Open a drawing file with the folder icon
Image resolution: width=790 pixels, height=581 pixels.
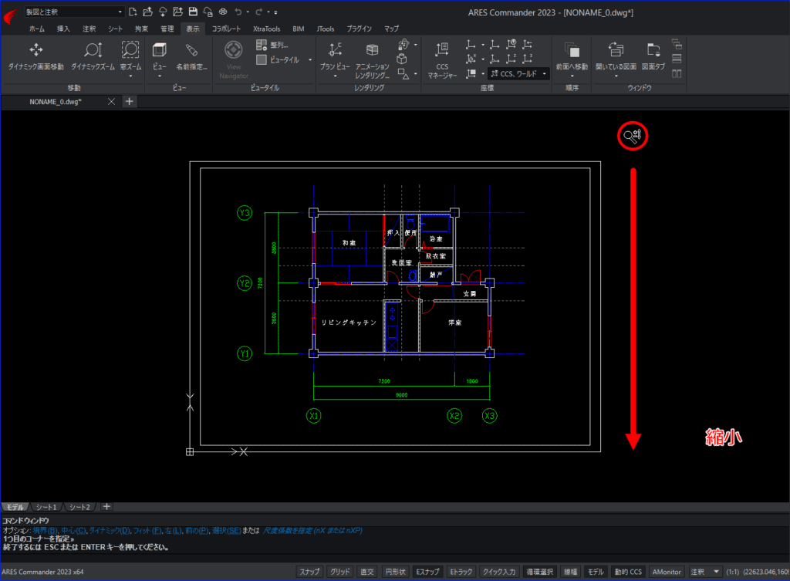click(x=147, y=12)
